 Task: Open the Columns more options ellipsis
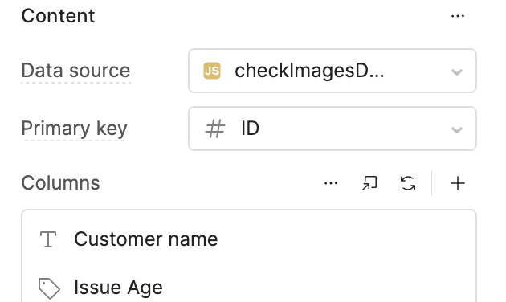coord(331,183)
